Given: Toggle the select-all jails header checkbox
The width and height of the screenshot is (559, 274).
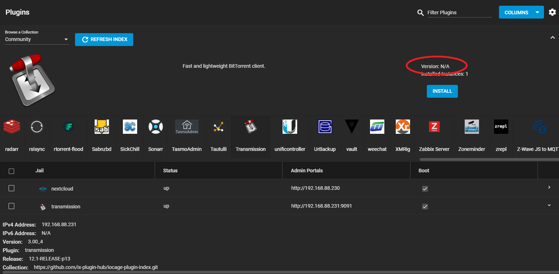Looking at the screenshot, I should pos(11,171).
